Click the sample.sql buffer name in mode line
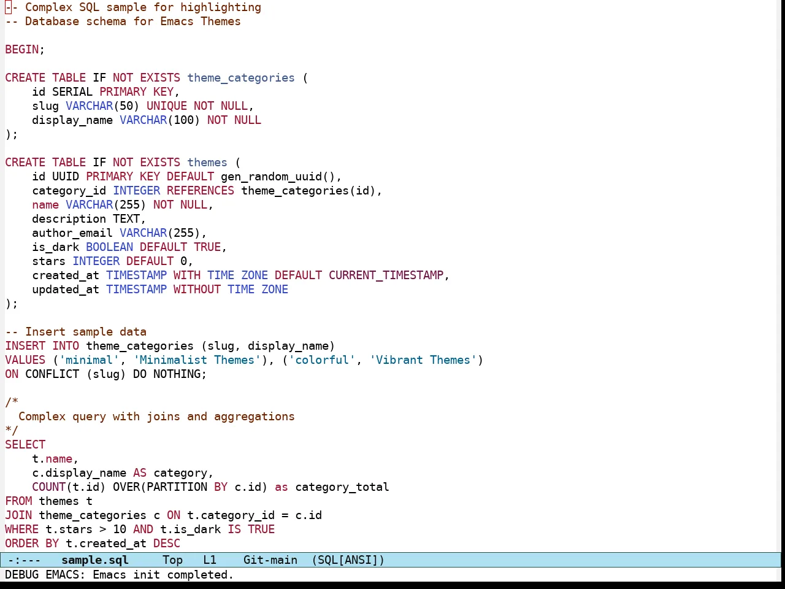The image size is (785, 589). (95, 560)
